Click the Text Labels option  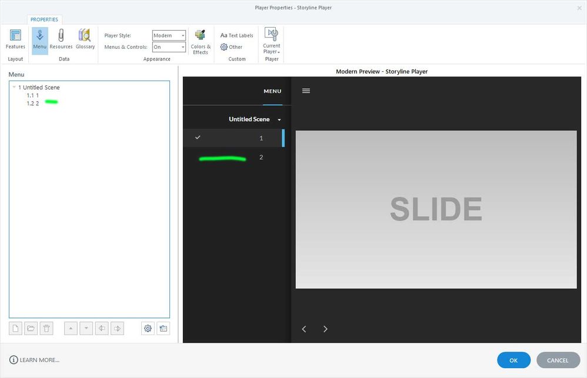pyautogui.click(x=236, y=35)
